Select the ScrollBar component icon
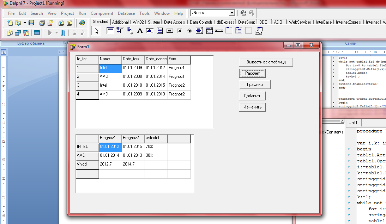The image size is (386, 224). 219,31
